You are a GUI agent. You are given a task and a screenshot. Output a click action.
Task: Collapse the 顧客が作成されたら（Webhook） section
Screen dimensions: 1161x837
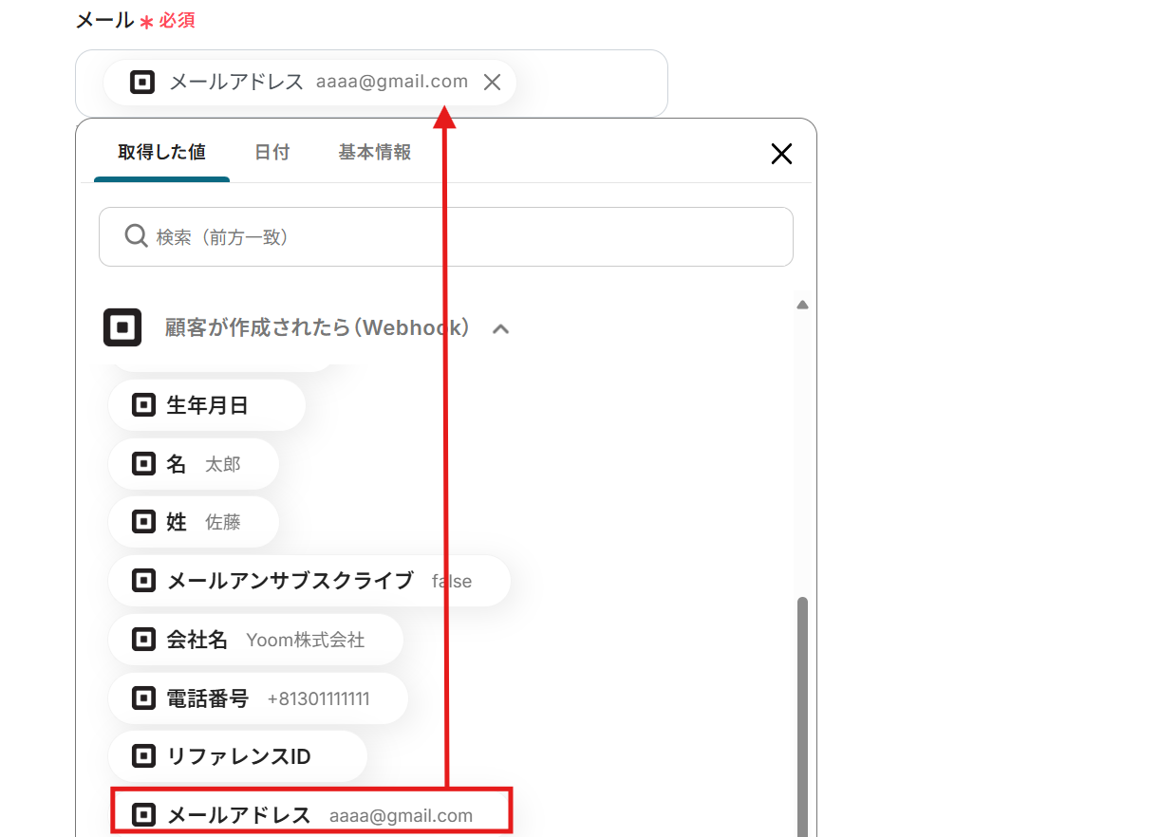(501, 328)
